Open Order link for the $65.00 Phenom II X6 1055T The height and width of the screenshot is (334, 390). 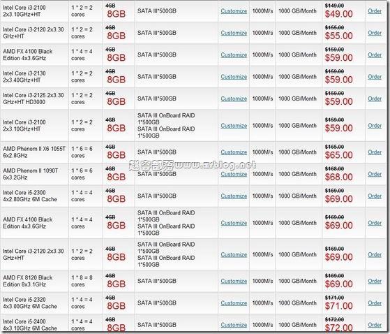(375, 152)
